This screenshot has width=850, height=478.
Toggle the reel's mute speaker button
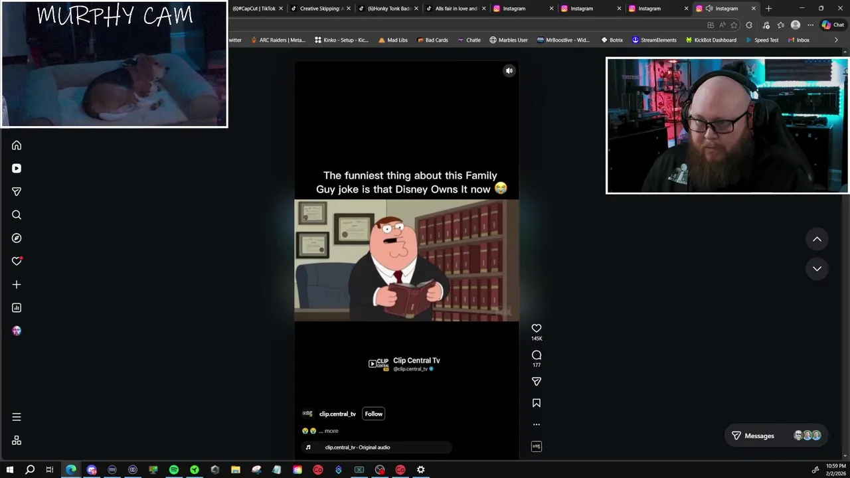[x=509, y=71]
